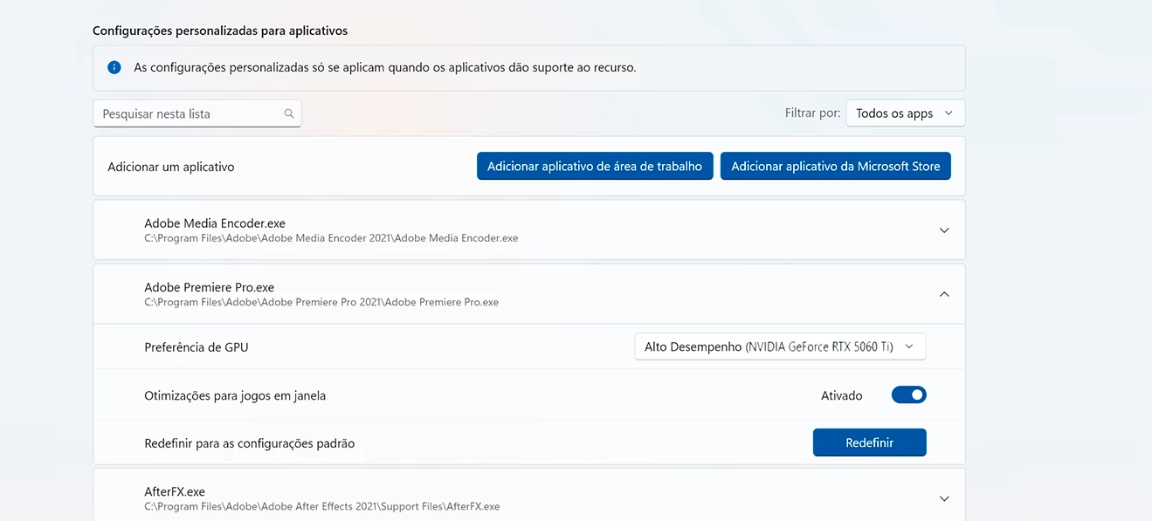Expand the Adobe Media Encoder.exe entry
This screenshot has height=521, width=1152.
click(x=944, y=230)
